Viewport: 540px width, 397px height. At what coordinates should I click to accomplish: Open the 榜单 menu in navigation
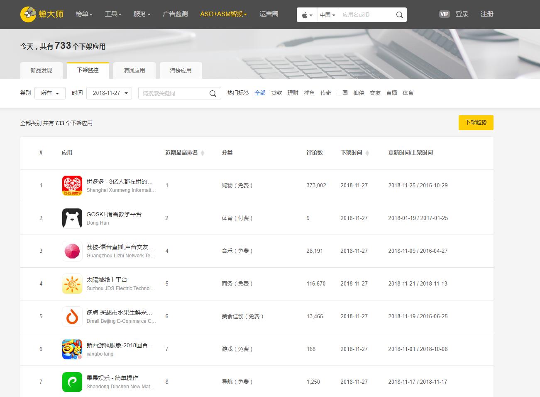(x=84, y=14)
